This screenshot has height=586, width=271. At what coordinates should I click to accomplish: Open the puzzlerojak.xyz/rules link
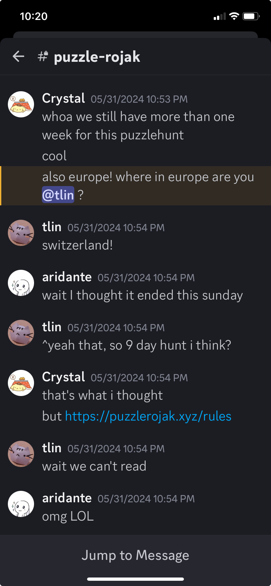pos(148,416)
